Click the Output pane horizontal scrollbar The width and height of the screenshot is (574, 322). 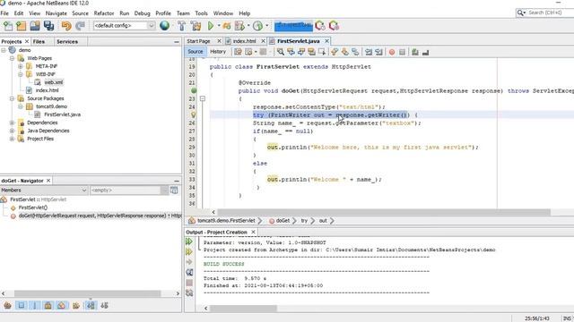[243, 309]
